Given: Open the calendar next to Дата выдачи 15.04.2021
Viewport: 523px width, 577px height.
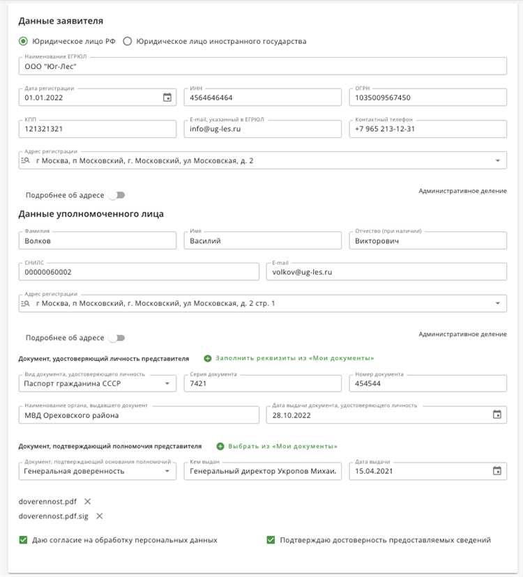Looking at the screenshot, I should coord(497,470).
